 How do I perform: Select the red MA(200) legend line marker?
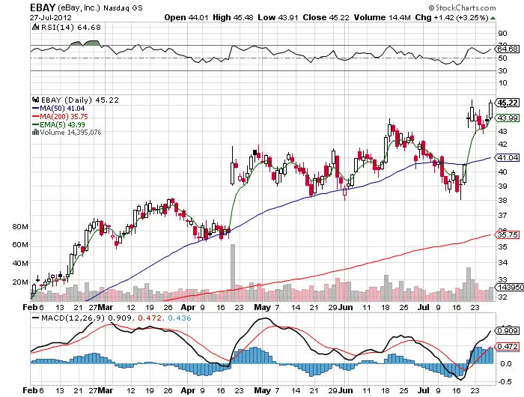35,116
